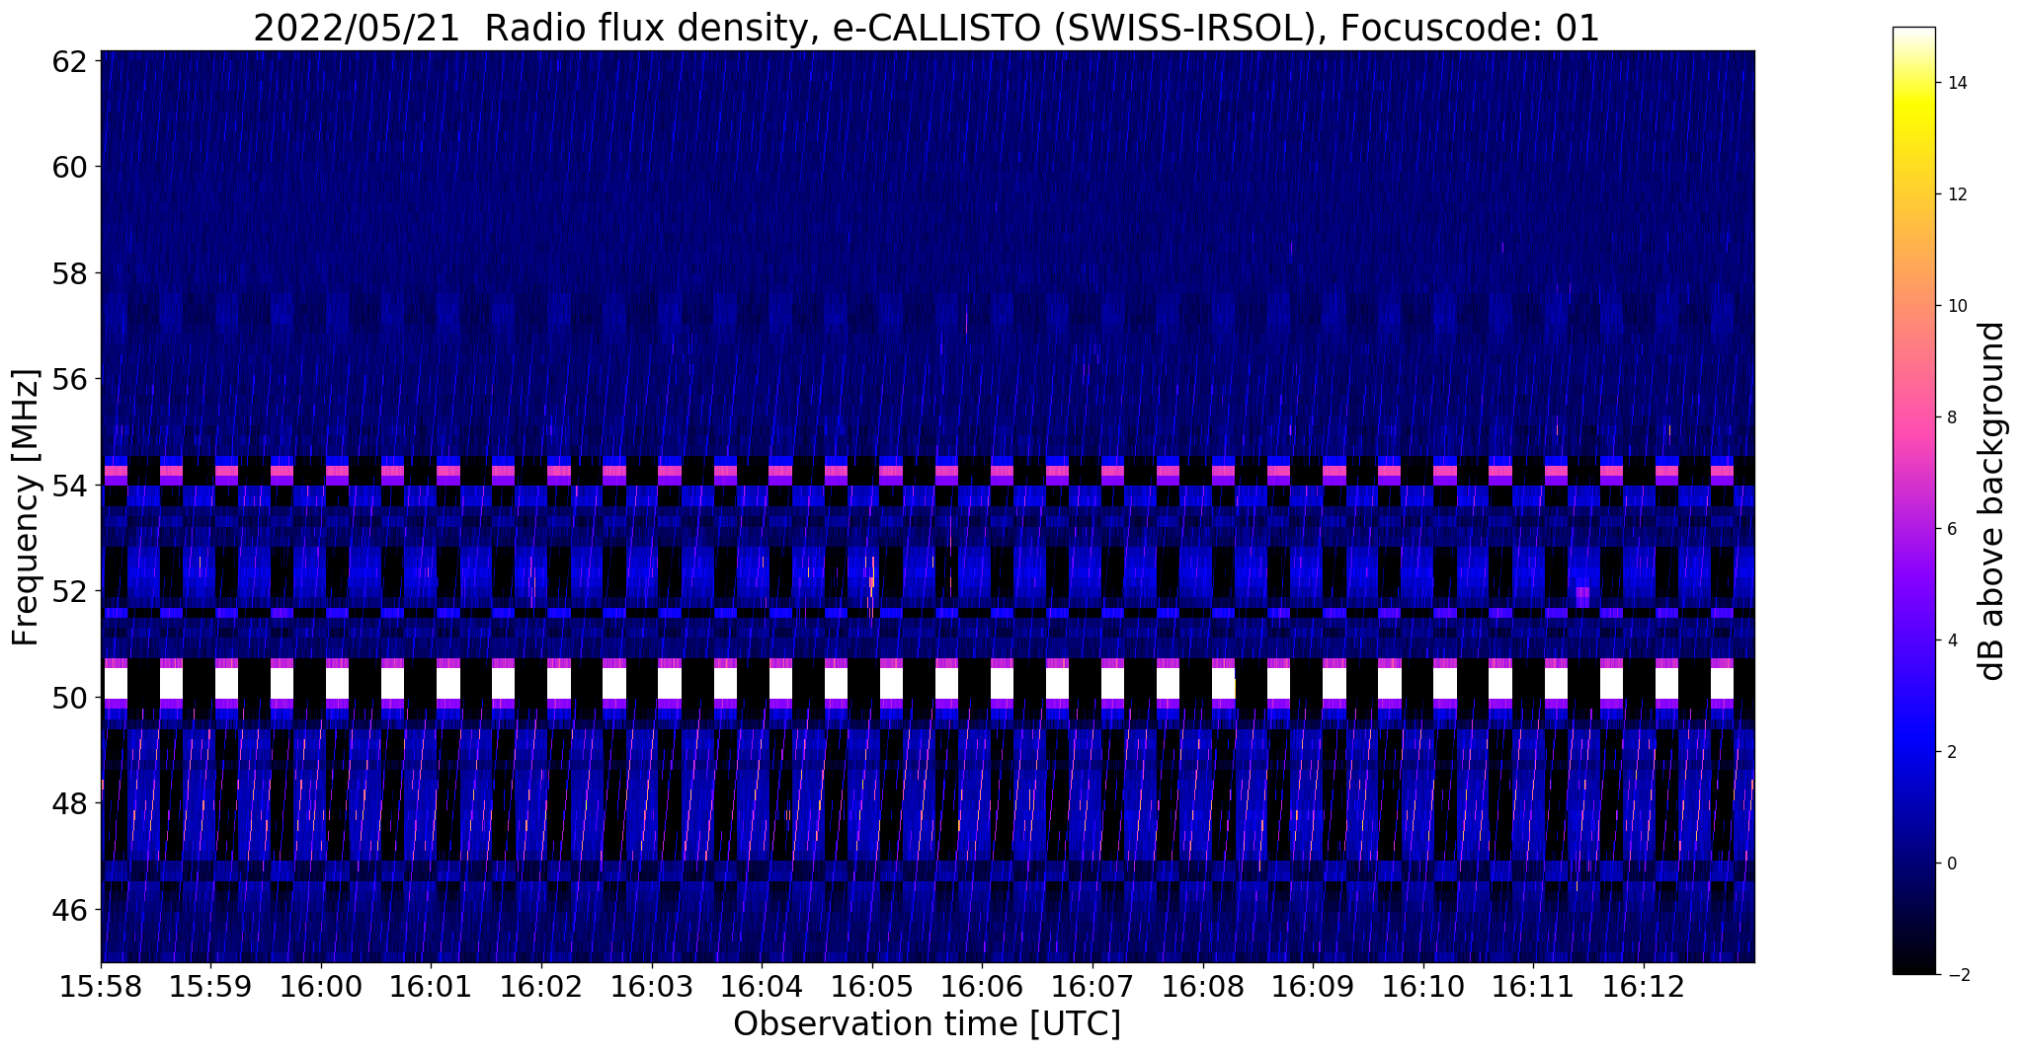Screen dimensions: 2022x1053
Task: Click the colorbar near the 2 dB mark
Action: (1913, 752)
